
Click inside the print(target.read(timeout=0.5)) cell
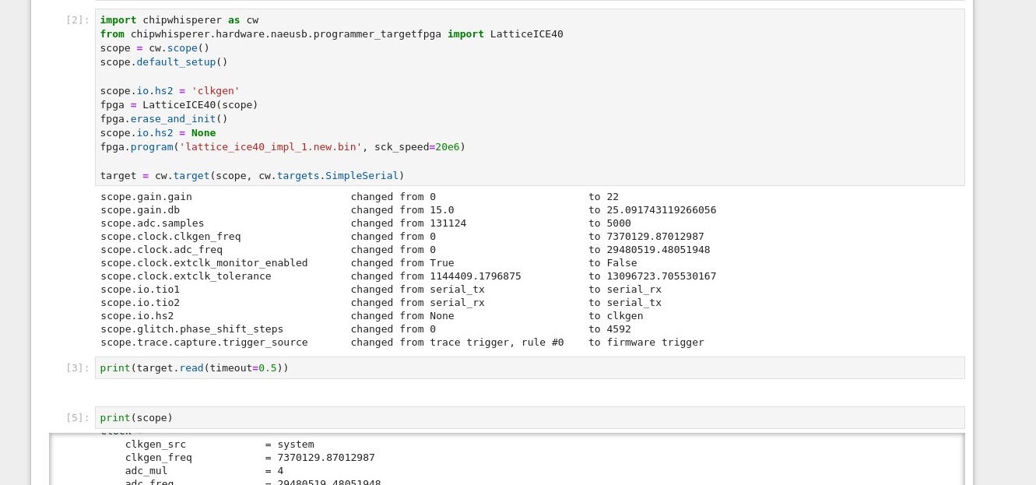pyautogui.click(x=529, y=368)
